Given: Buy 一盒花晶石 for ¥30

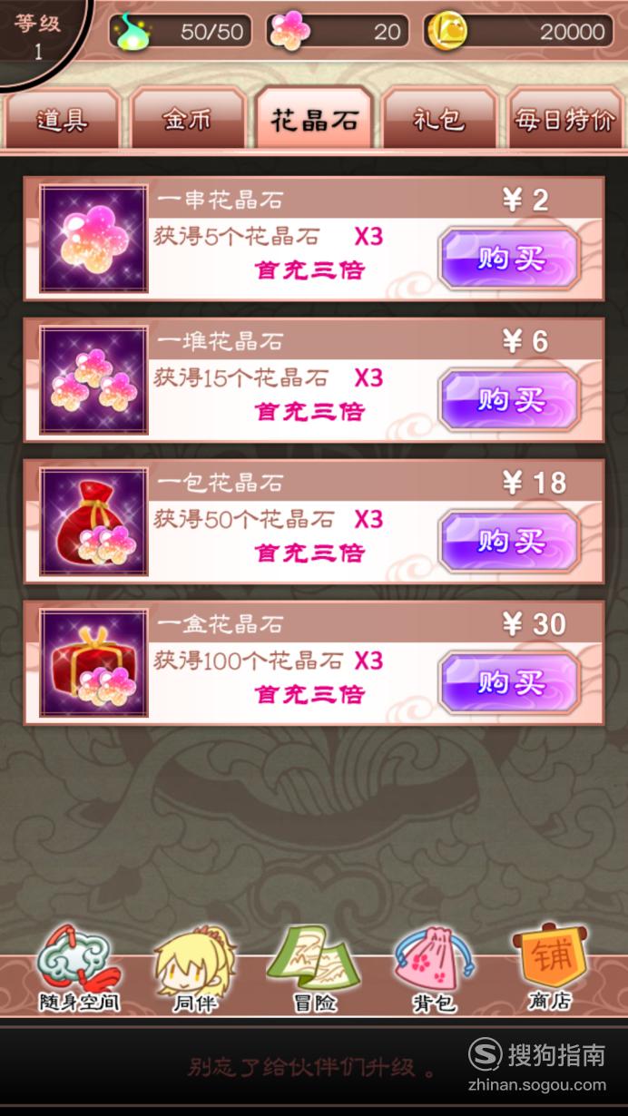Looking at the screenshot, I should 510,683.
